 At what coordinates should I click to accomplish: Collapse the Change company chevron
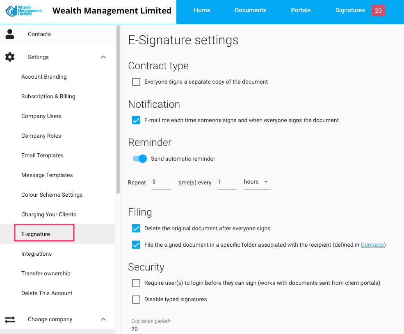pos(103,319)
